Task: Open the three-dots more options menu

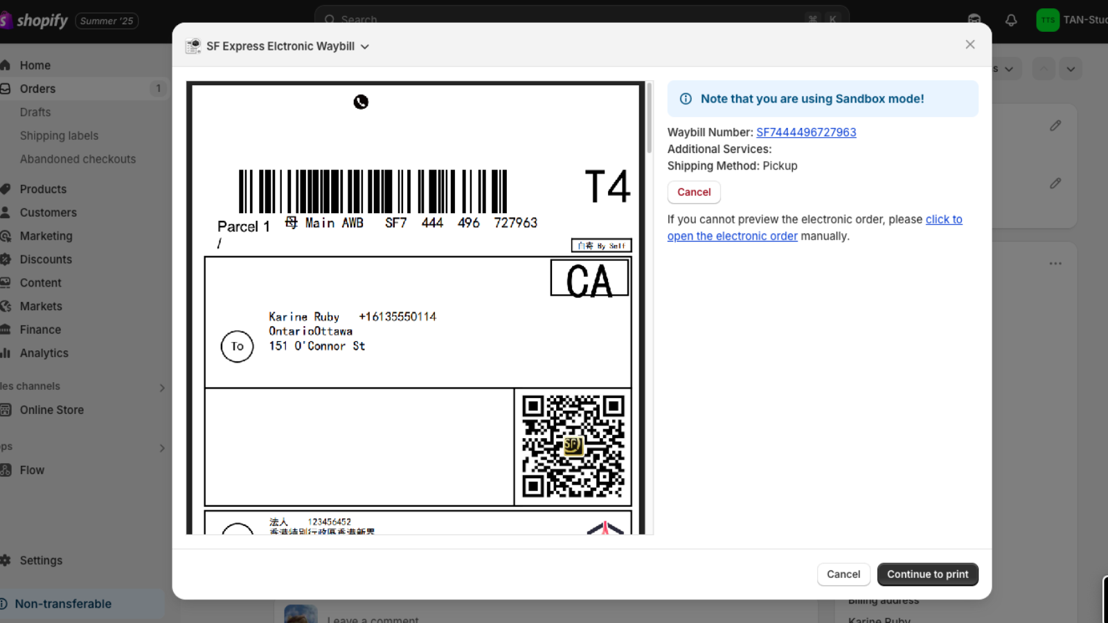Action: pos(1055,264)
